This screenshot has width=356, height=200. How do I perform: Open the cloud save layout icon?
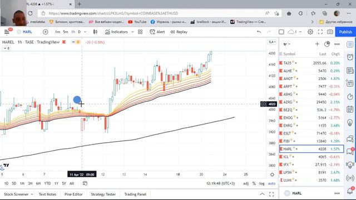(x=292, y=32)
